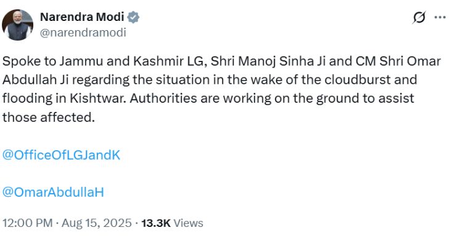
Task: Click the 12:00 PM timestamp
Action: [28, 223]
